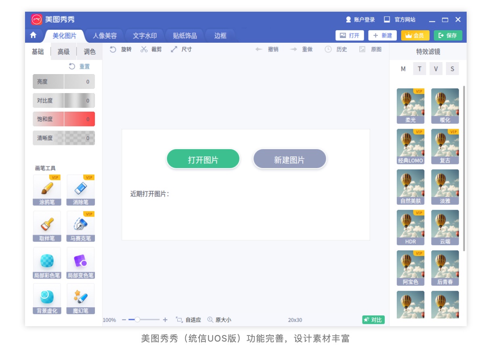The height and width of the screenshot is (350, 482).
Task: Select the 基础 sub-tab
Action: (38, 52)
